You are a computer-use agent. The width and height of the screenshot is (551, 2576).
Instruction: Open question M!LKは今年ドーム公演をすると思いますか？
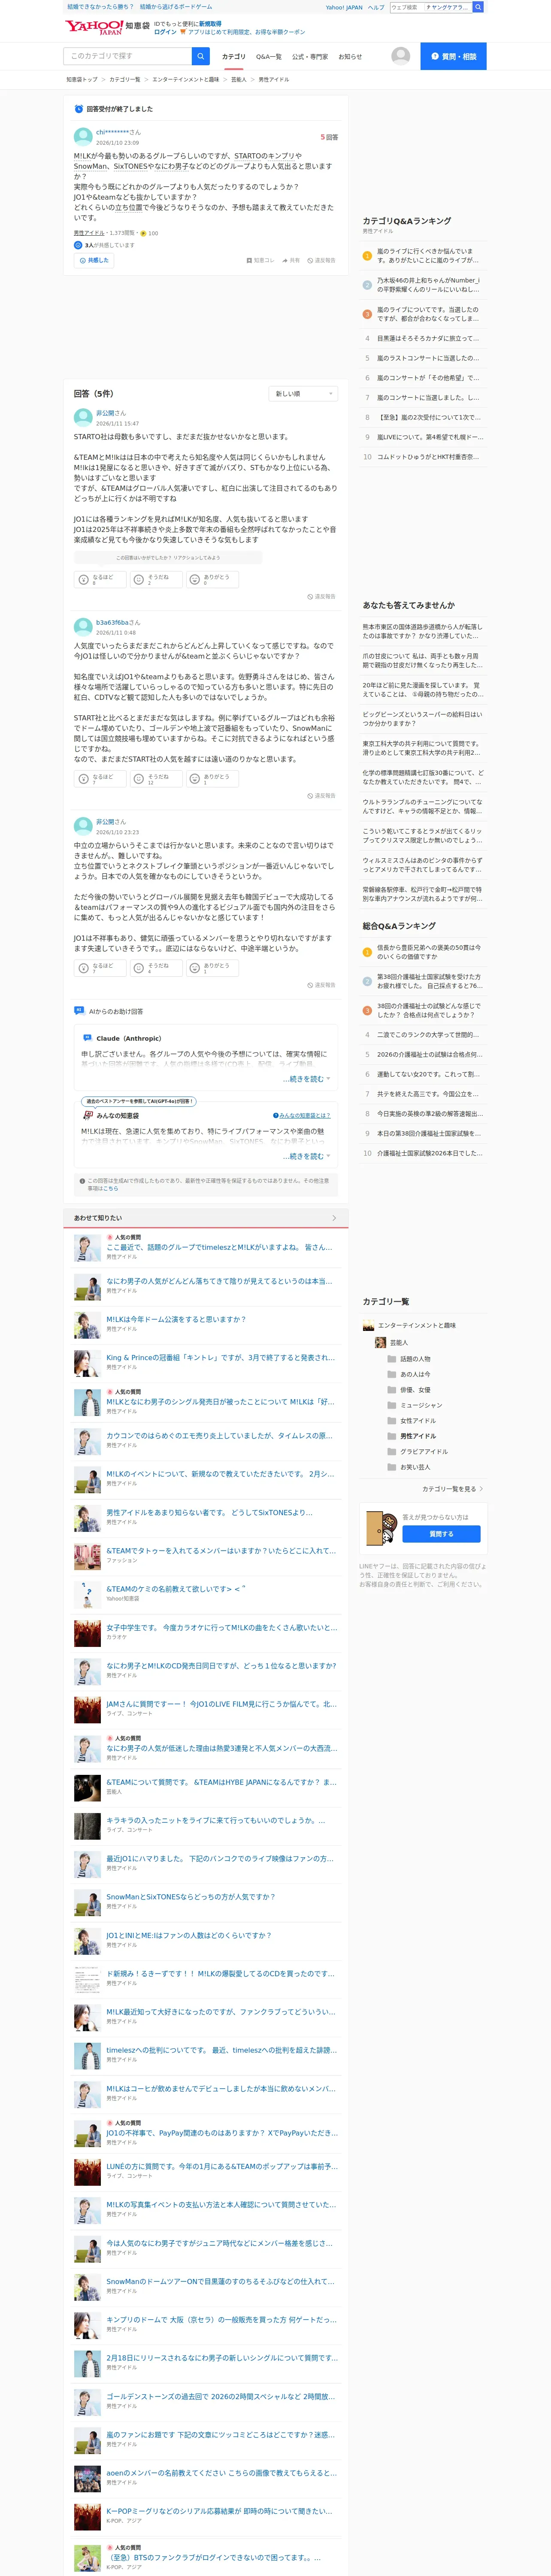[x=176, y=1319]
